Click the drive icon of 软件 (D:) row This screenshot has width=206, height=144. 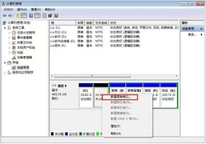[52, 37]
